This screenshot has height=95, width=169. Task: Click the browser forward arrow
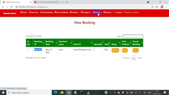point(7,7)
